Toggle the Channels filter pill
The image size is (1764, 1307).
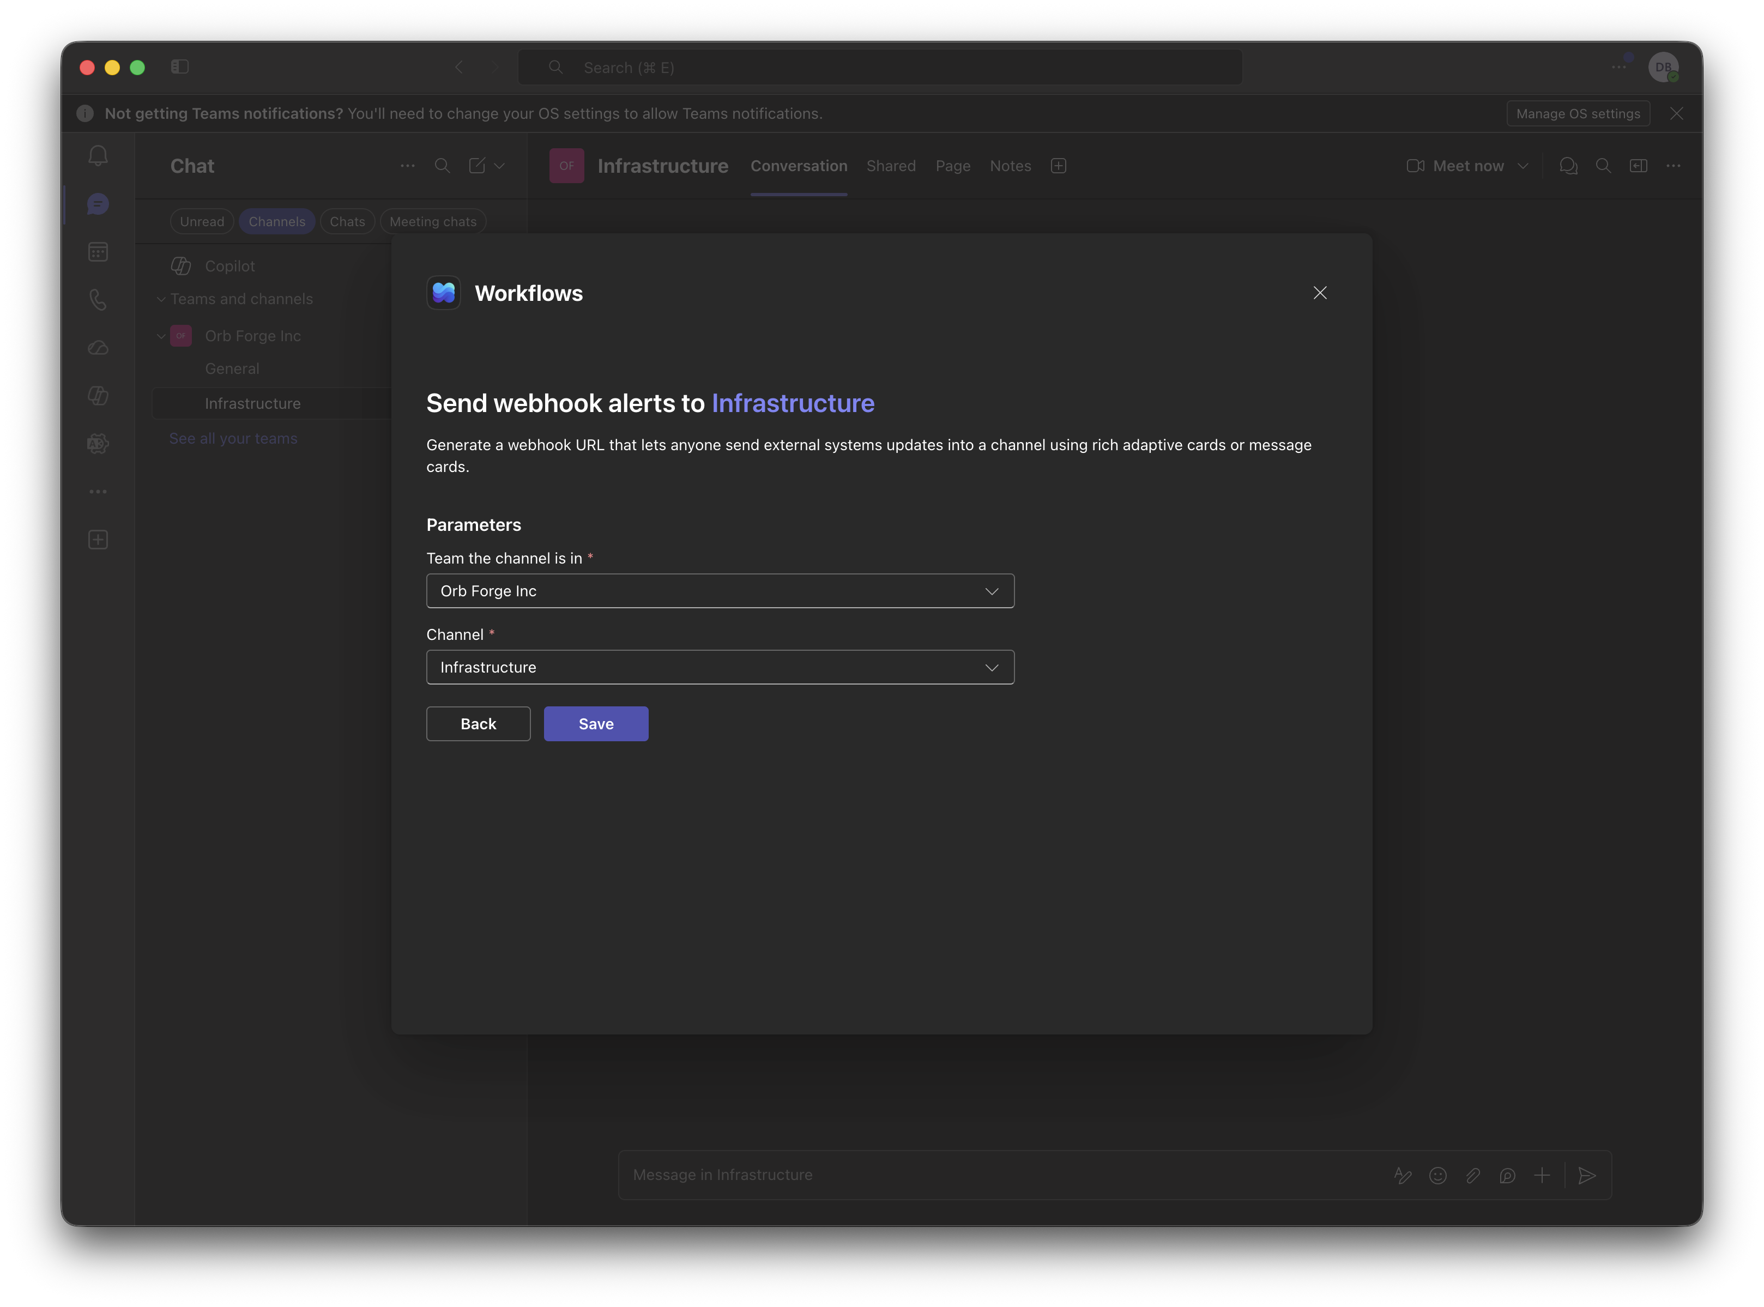[x=277, y=221]
